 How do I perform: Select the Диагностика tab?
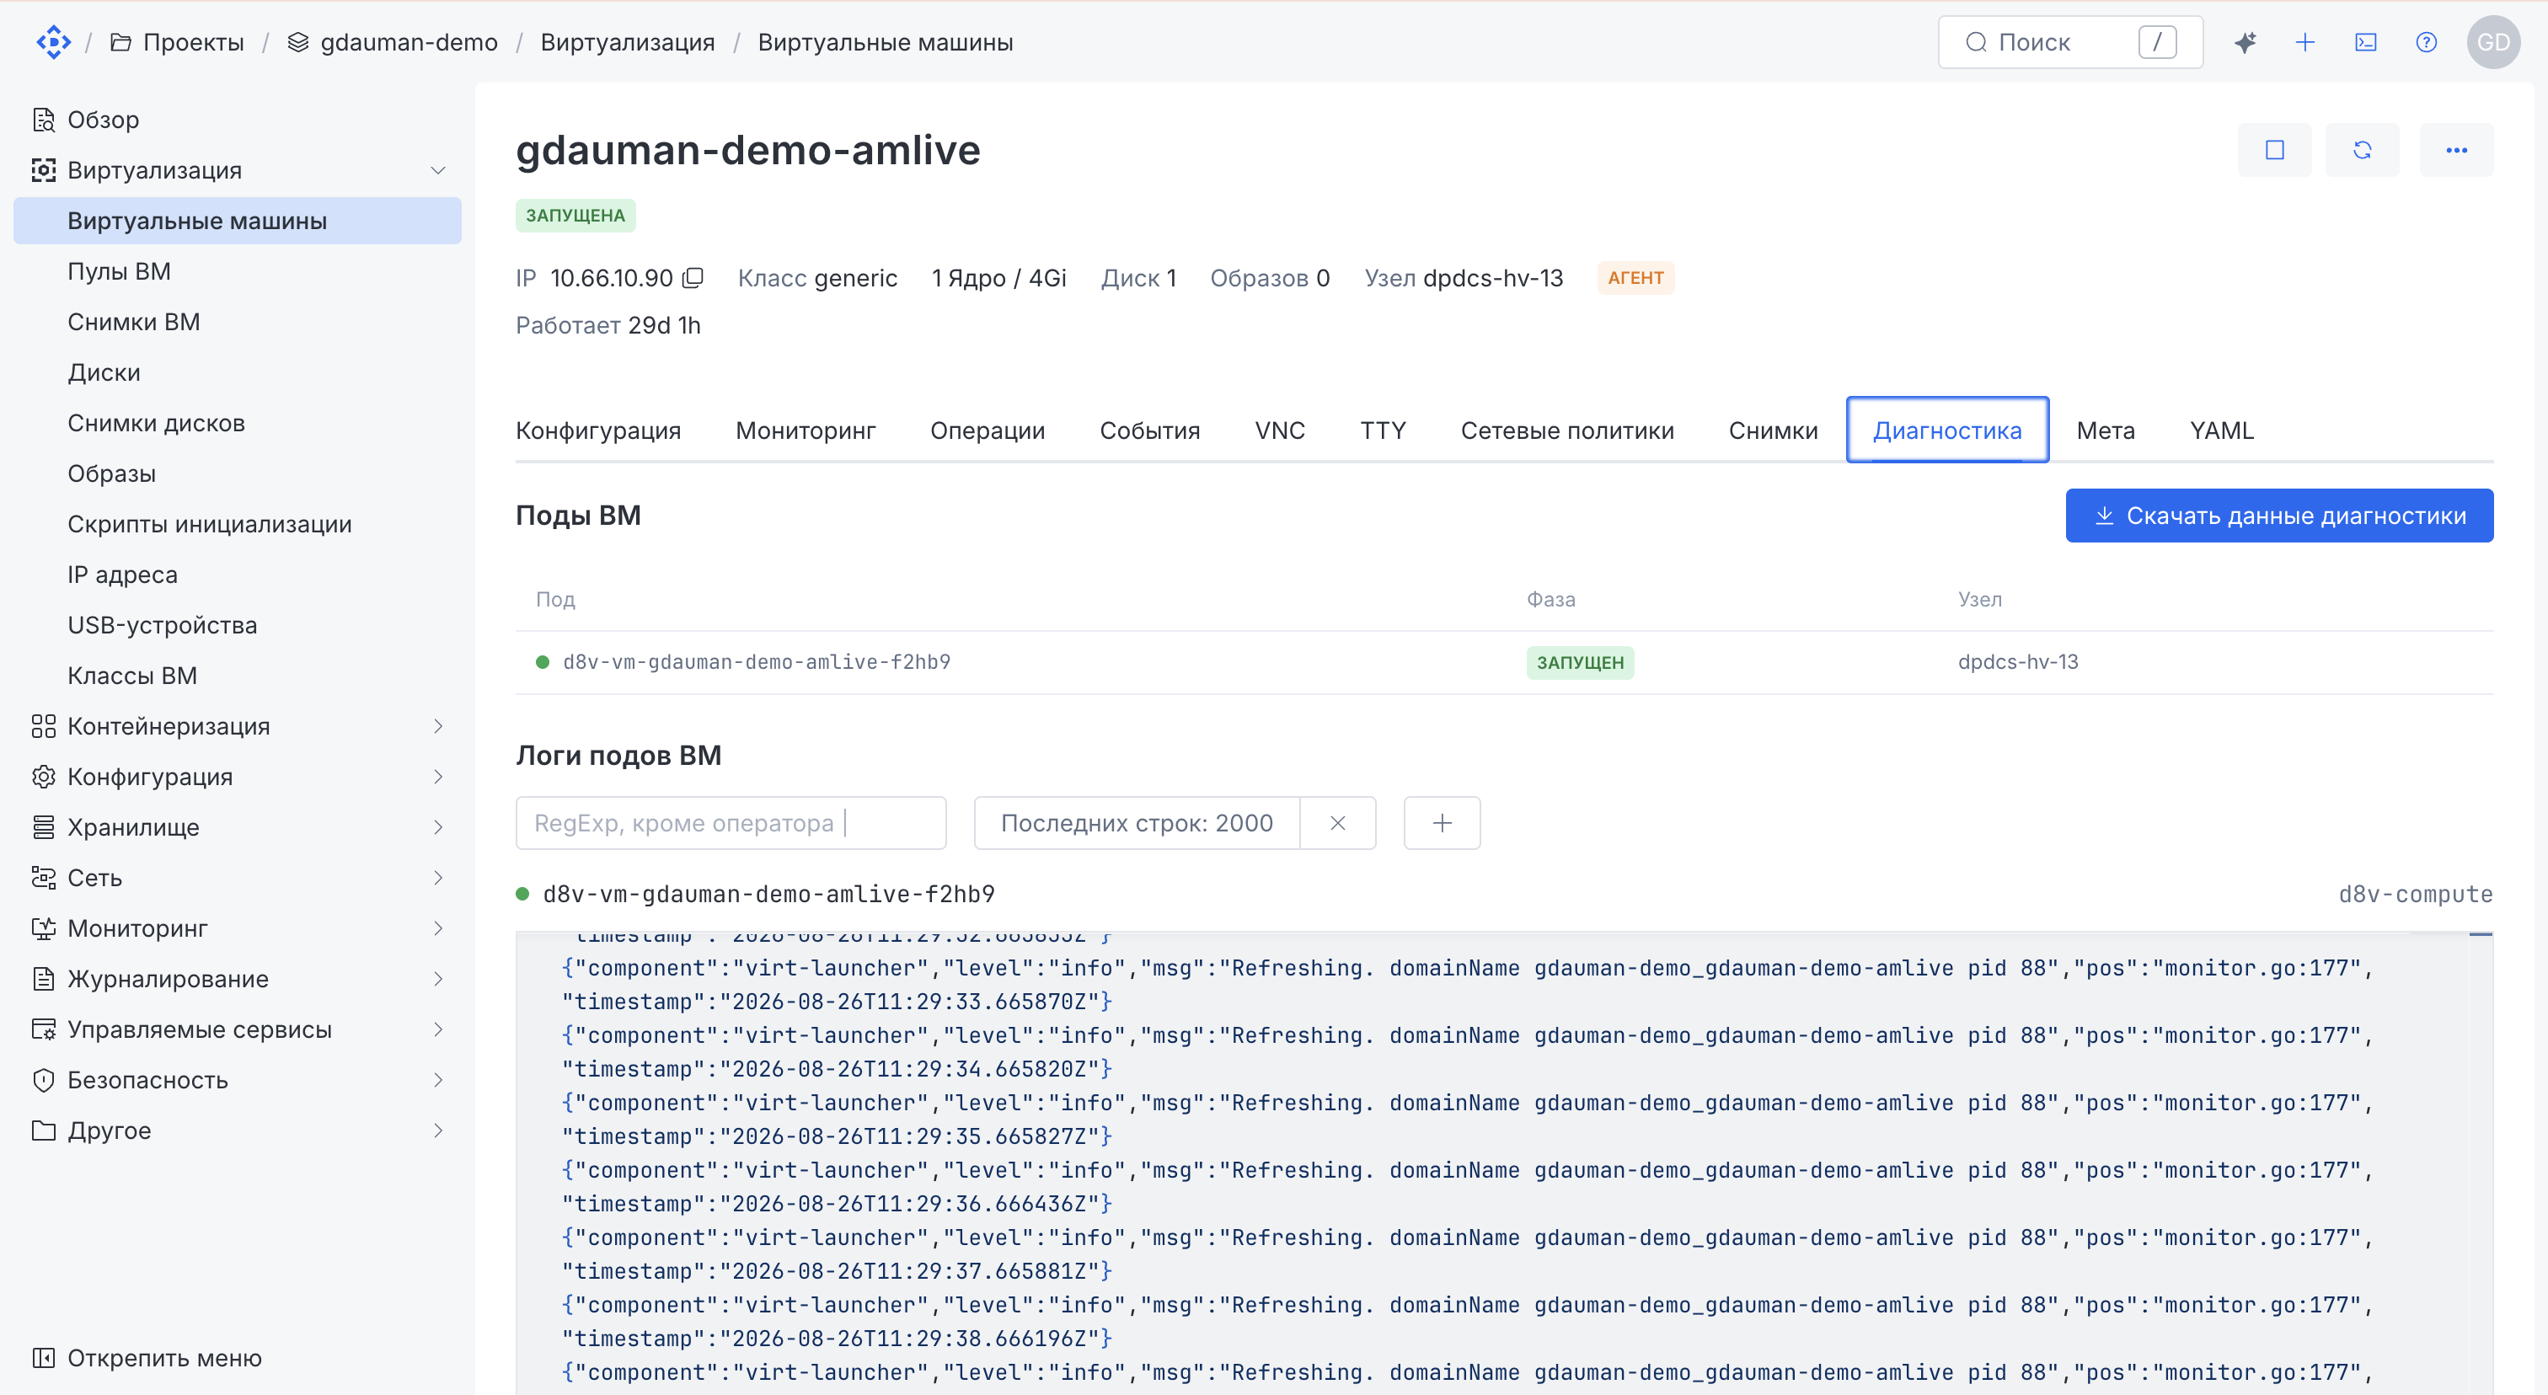click(1946, 430)
